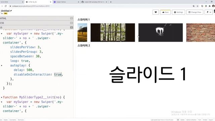Click the HTML panel header button

pyautogui.click(x=72, y=18)
